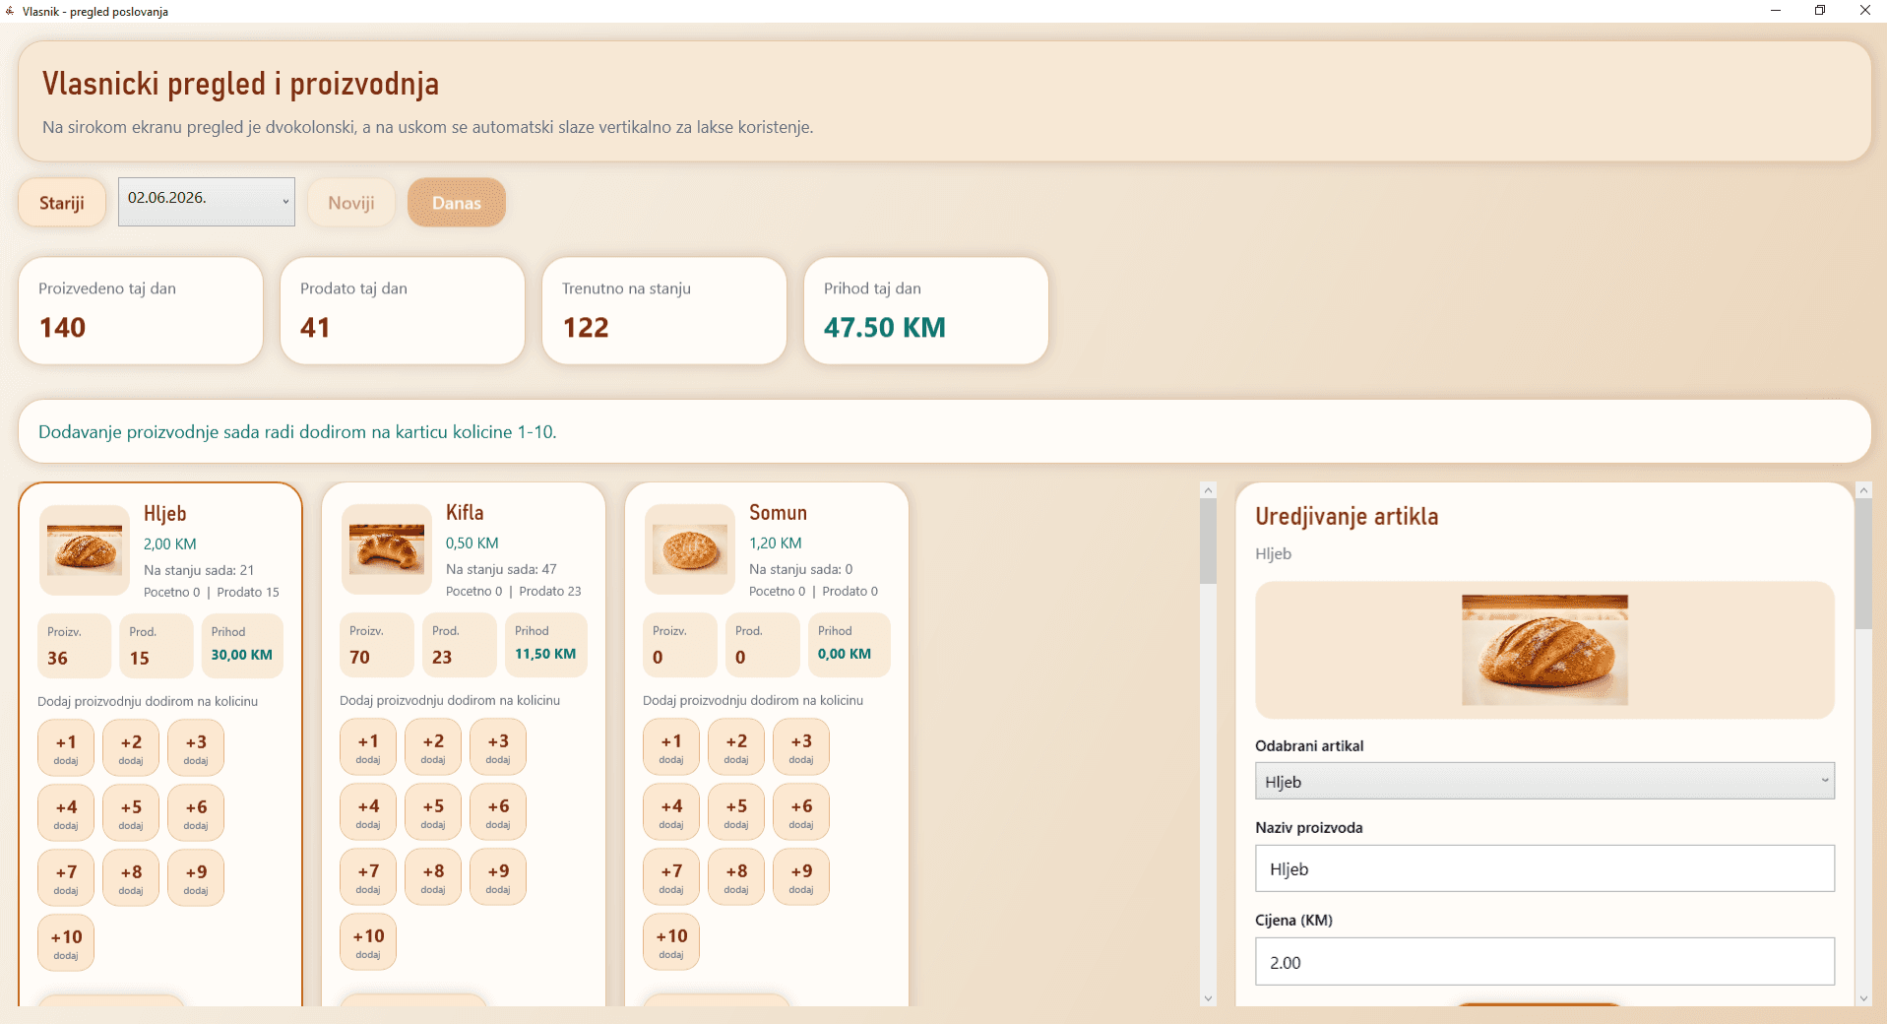The height and width of the screenshot is (1024, 1887).
Task: Open the date picker dropdown 02.06.2026.
Action: click(x=207, y=202)
